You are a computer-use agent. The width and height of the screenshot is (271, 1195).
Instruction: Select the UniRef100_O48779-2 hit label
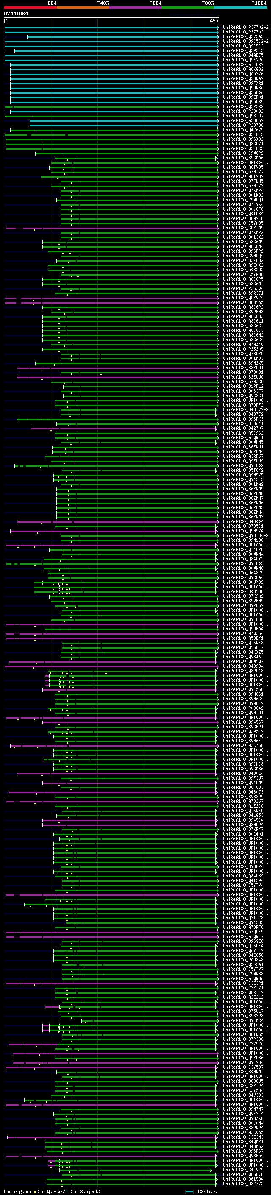coord(246,409)
